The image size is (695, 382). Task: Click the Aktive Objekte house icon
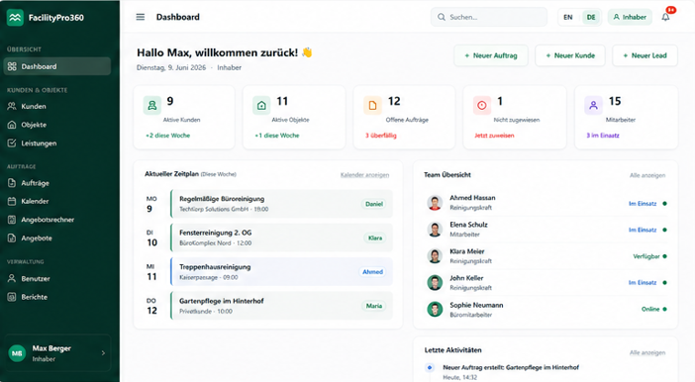click(261, 106)
